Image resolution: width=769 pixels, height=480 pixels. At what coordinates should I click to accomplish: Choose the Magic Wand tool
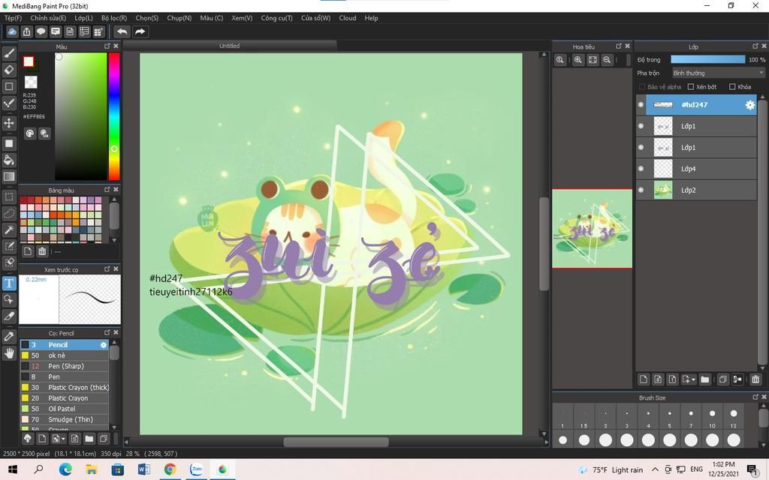9,229
